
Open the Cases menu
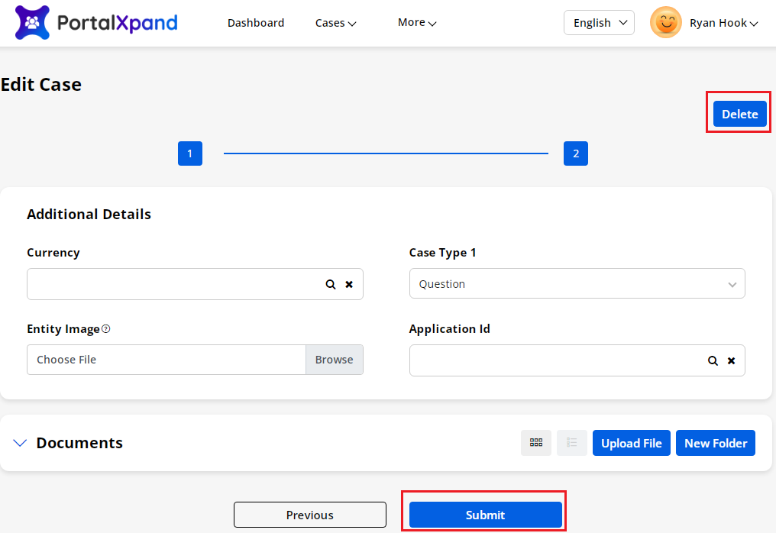tap(335, 23)
